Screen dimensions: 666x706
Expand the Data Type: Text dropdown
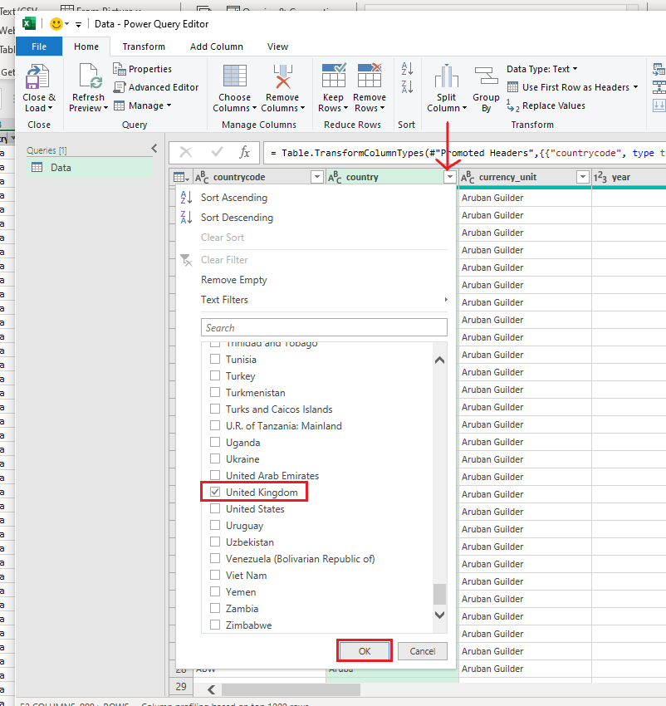[542, 69]
